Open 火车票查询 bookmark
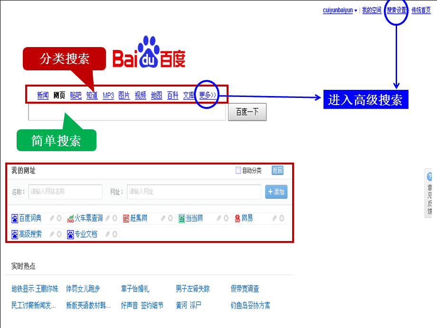 89,218
